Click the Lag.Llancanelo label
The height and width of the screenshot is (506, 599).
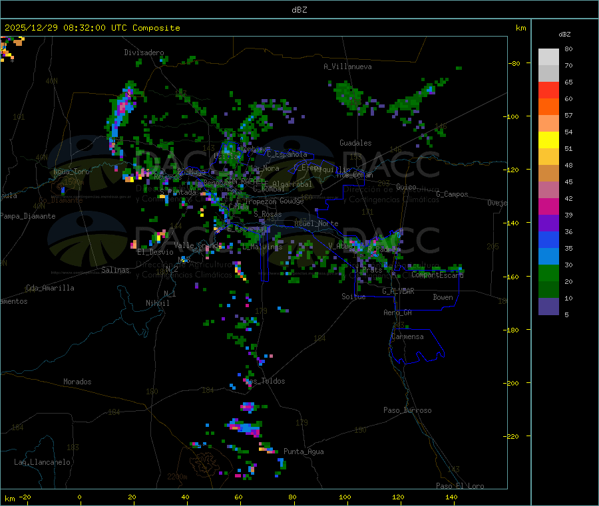point(43,462)
